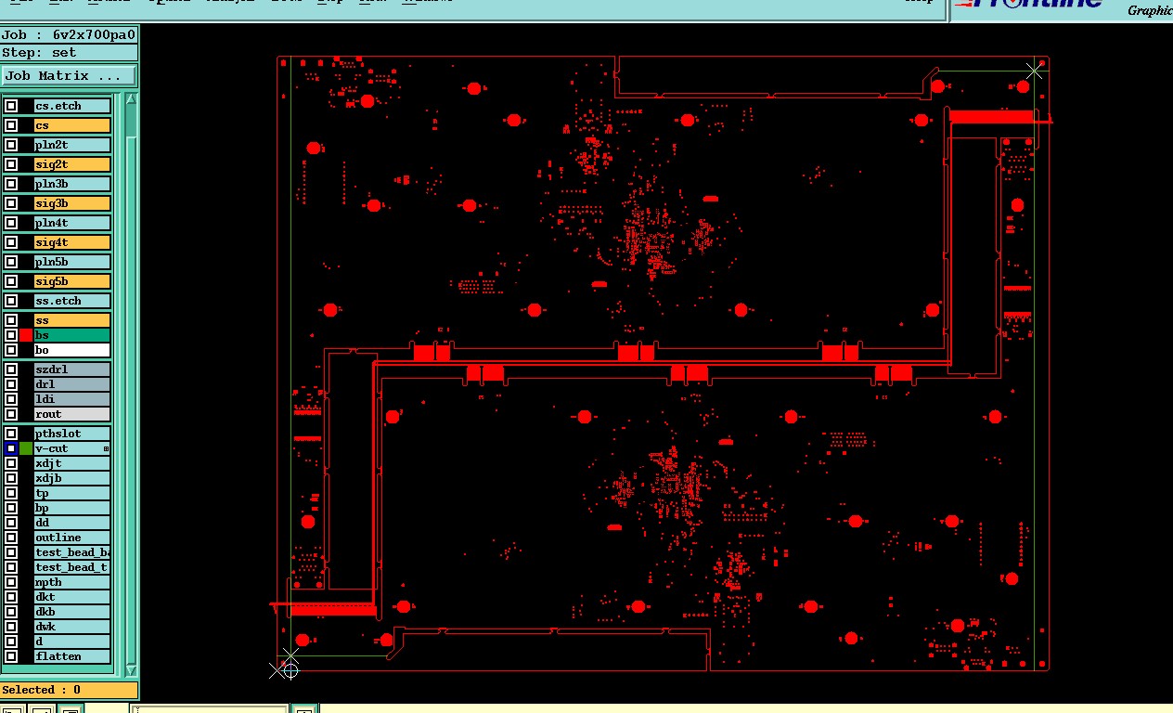Toggle checkbox for drl layer
Image resolution: width=1173 pixels, height=713 pixels.
11,384
